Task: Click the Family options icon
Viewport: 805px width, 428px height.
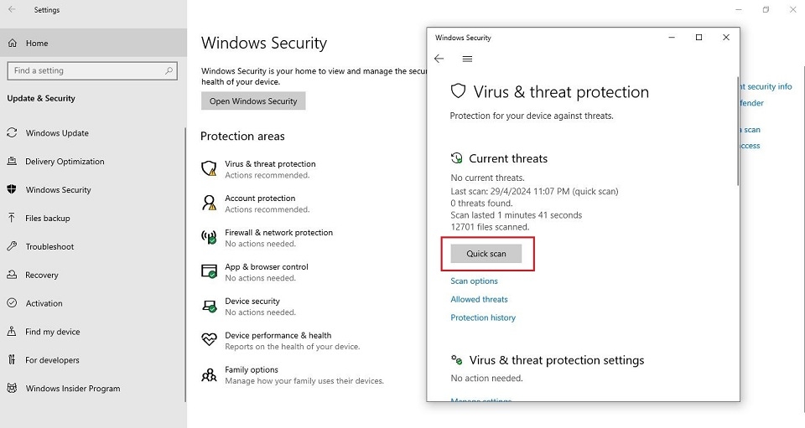Action: point(209,374)
